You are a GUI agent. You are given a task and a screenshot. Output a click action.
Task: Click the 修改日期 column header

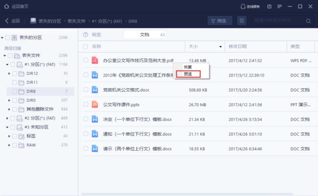[x=237, y=46]
